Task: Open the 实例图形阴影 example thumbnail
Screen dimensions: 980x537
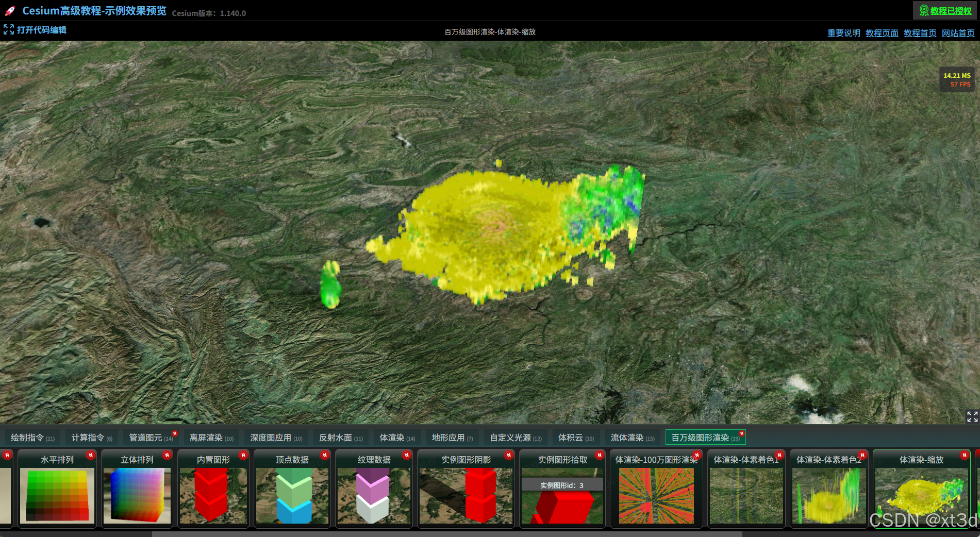Action: click(466, 489)
